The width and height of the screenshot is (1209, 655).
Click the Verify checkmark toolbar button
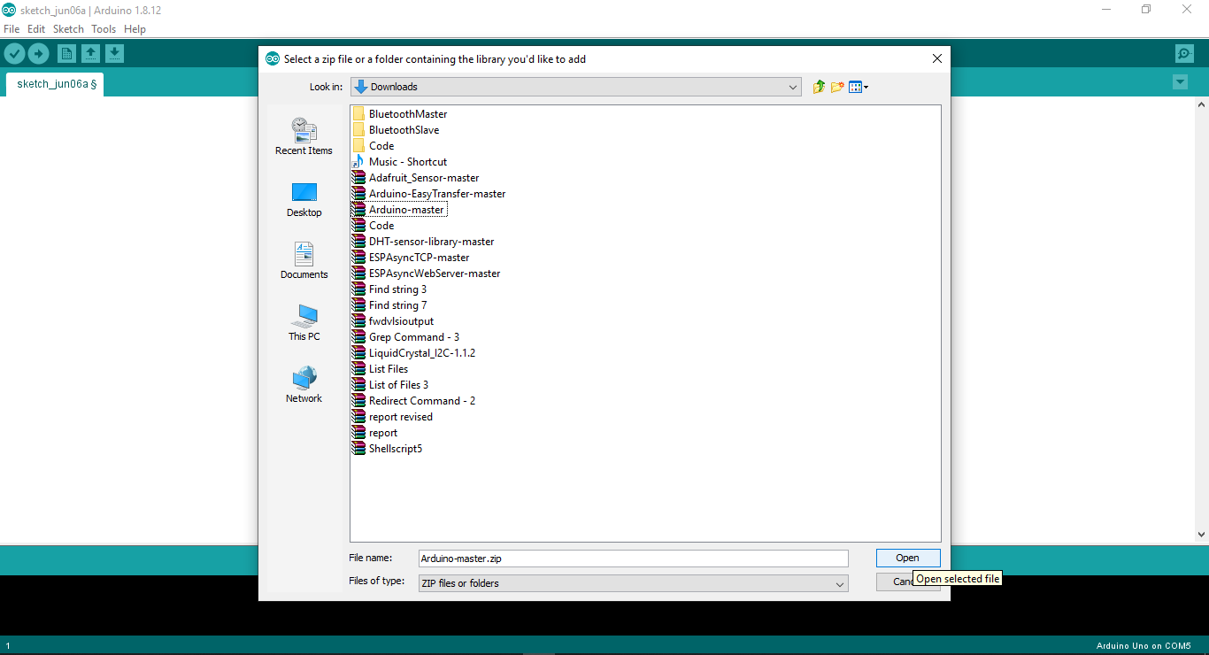point(14,54)
